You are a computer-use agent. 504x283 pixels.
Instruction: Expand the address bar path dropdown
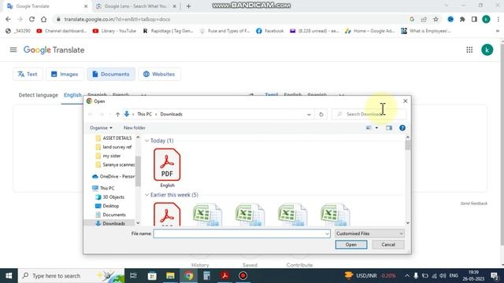click(x=309, y=114)
